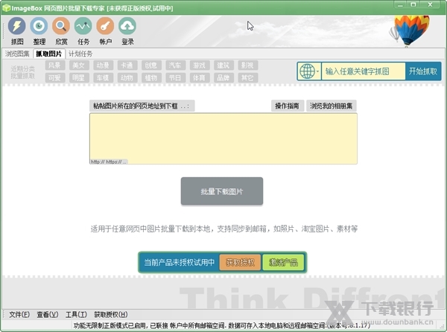Select the 植物 category
The height and width of the screenshot is (332, 447).
point(151,77)
